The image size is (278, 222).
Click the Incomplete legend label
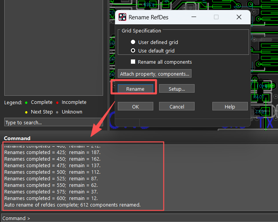point(74,102)
